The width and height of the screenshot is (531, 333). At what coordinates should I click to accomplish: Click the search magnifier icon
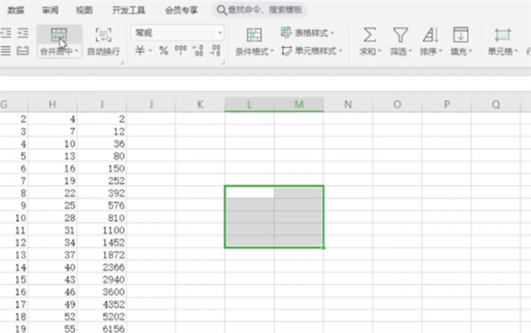coord(221,10)
